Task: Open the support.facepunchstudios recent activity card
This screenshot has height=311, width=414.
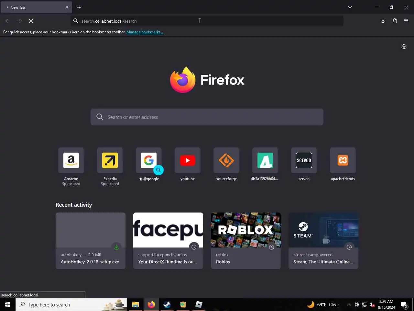Action: pos(168,241)
